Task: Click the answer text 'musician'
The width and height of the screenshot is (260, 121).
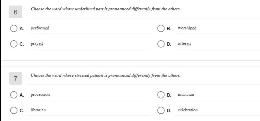Action: point(186,94)
